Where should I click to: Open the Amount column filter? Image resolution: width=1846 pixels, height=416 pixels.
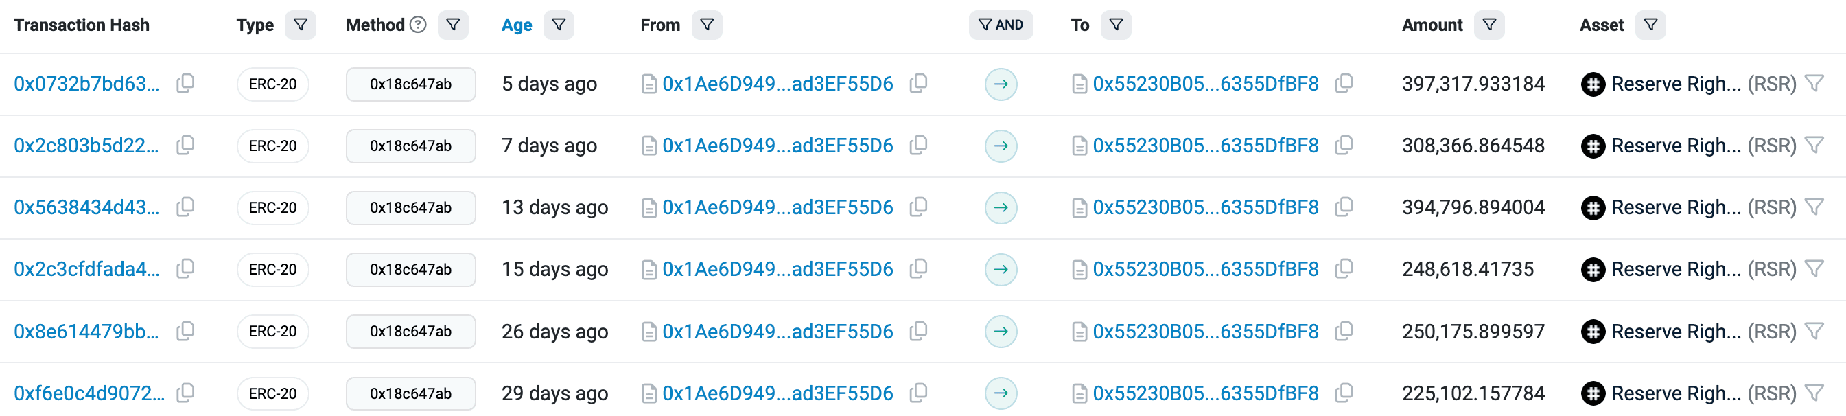(1488, 25)
